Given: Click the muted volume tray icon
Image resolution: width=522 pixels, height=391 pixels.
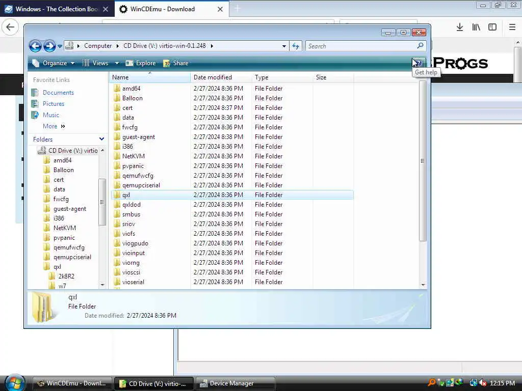Looking at the screenshot, I should [483, 383].
